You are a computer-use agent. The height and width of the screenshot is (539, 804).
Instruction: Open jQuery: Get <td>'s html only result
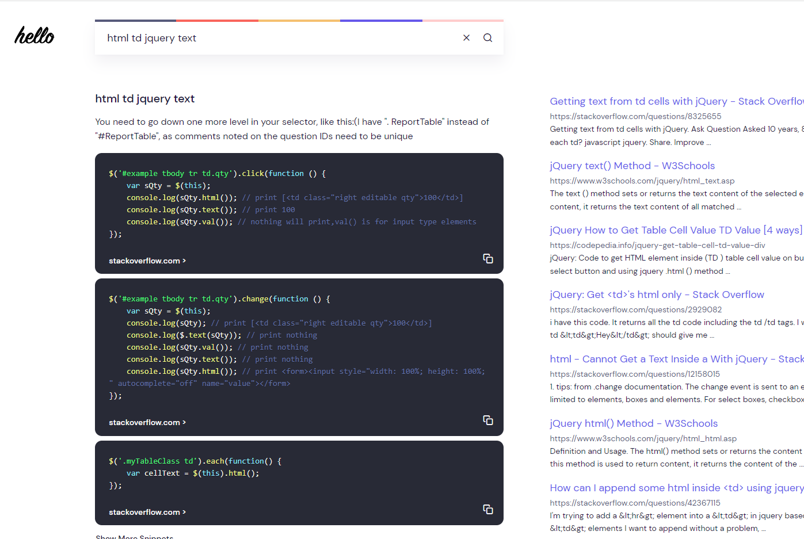tap(657, 295)
